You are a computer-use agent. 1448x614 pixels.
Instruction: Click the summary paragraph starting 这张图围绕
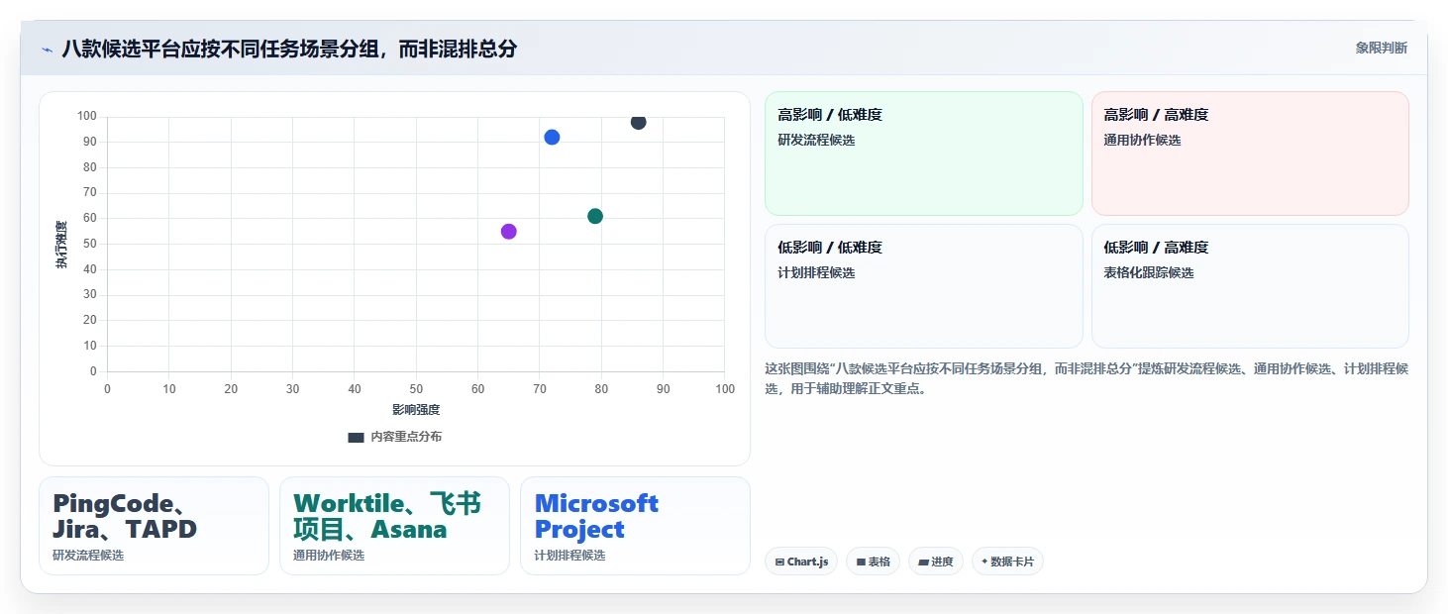coord(1086,378)
